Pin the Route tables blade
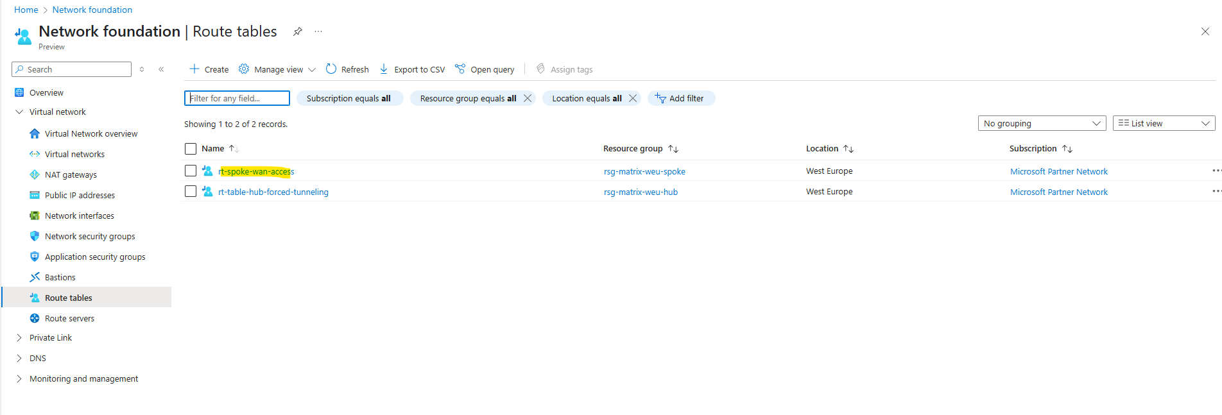 [x=298, y=31]
